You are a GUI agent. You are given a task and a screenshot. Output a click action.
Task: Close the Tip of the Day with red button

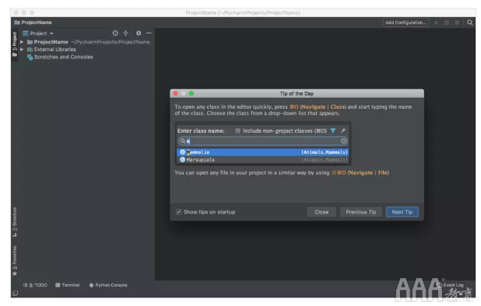pos(175,93)
